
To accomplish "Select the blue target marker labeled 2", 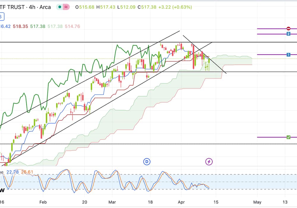I will click(x=288, y=34).
